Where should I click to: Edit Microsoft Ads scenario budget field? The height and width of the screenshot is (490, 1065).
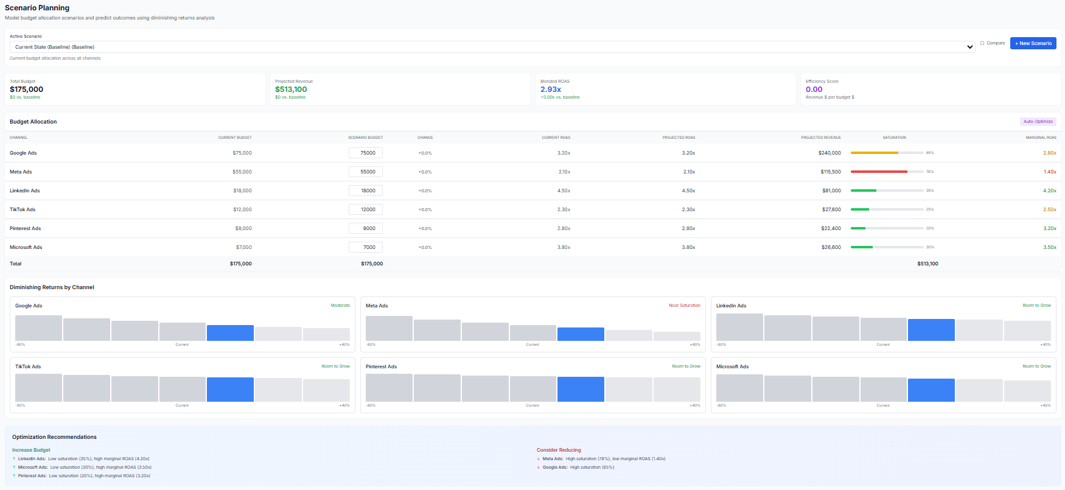click(x=366, y=247)
